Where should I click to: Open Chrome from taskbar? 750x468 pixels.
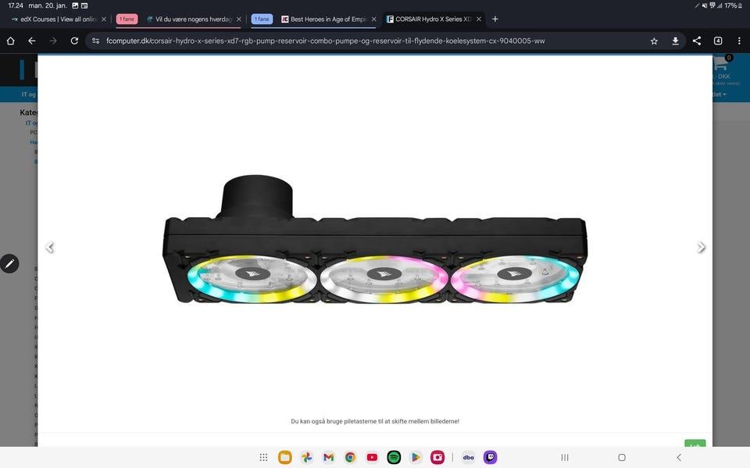pyautogui.click(x=350, y=458)
